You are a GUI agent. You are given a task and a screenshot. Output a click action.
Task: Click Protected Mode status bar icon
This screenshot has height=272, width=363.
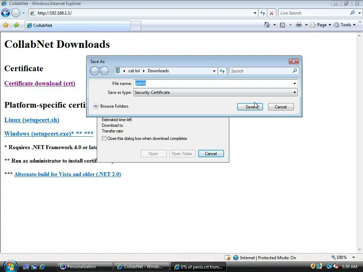[x=228, y=257]
